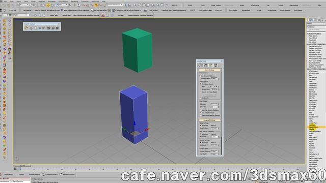326x183 pixels.
Task: Open Simulation Tools tab in MassFX Tools
Action: 205,65
